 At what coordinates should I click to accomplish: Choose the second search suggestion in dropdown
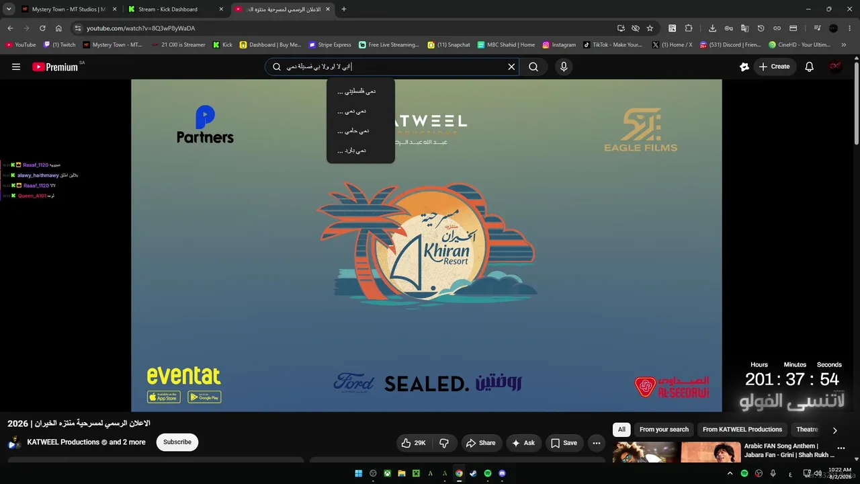tap(361, 111)
